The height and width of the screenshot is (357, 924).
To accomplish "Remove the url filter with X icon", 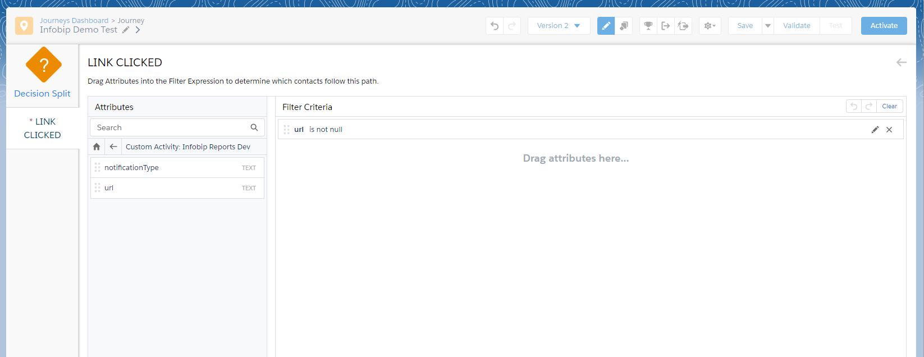I will pos(889,130).
